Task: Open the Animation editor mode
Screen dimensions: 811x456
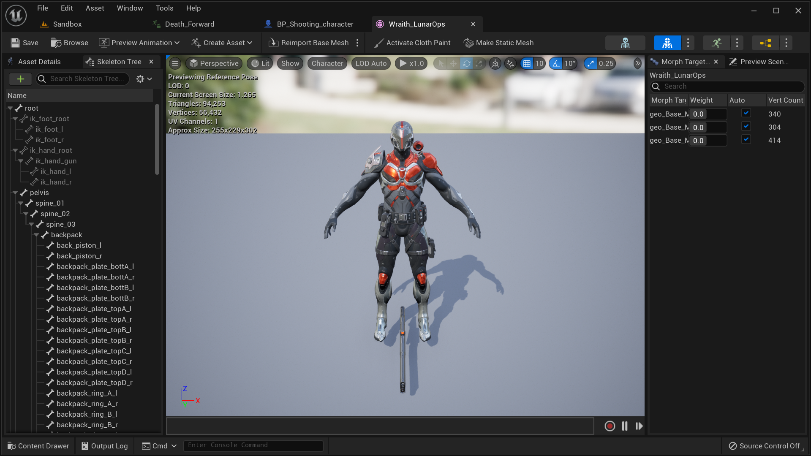Action: point(716,43)
